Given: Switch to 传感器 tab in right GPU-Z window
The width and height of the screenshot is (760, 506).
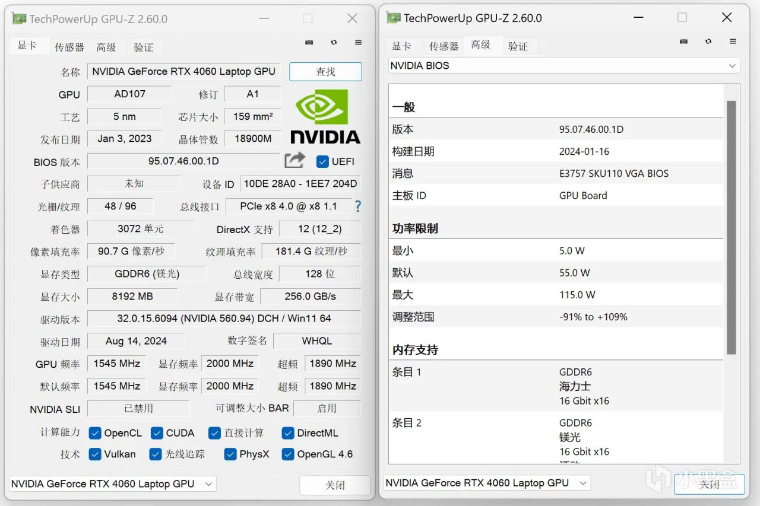Looking at the screenshot, I should click(x=444, y=46).
